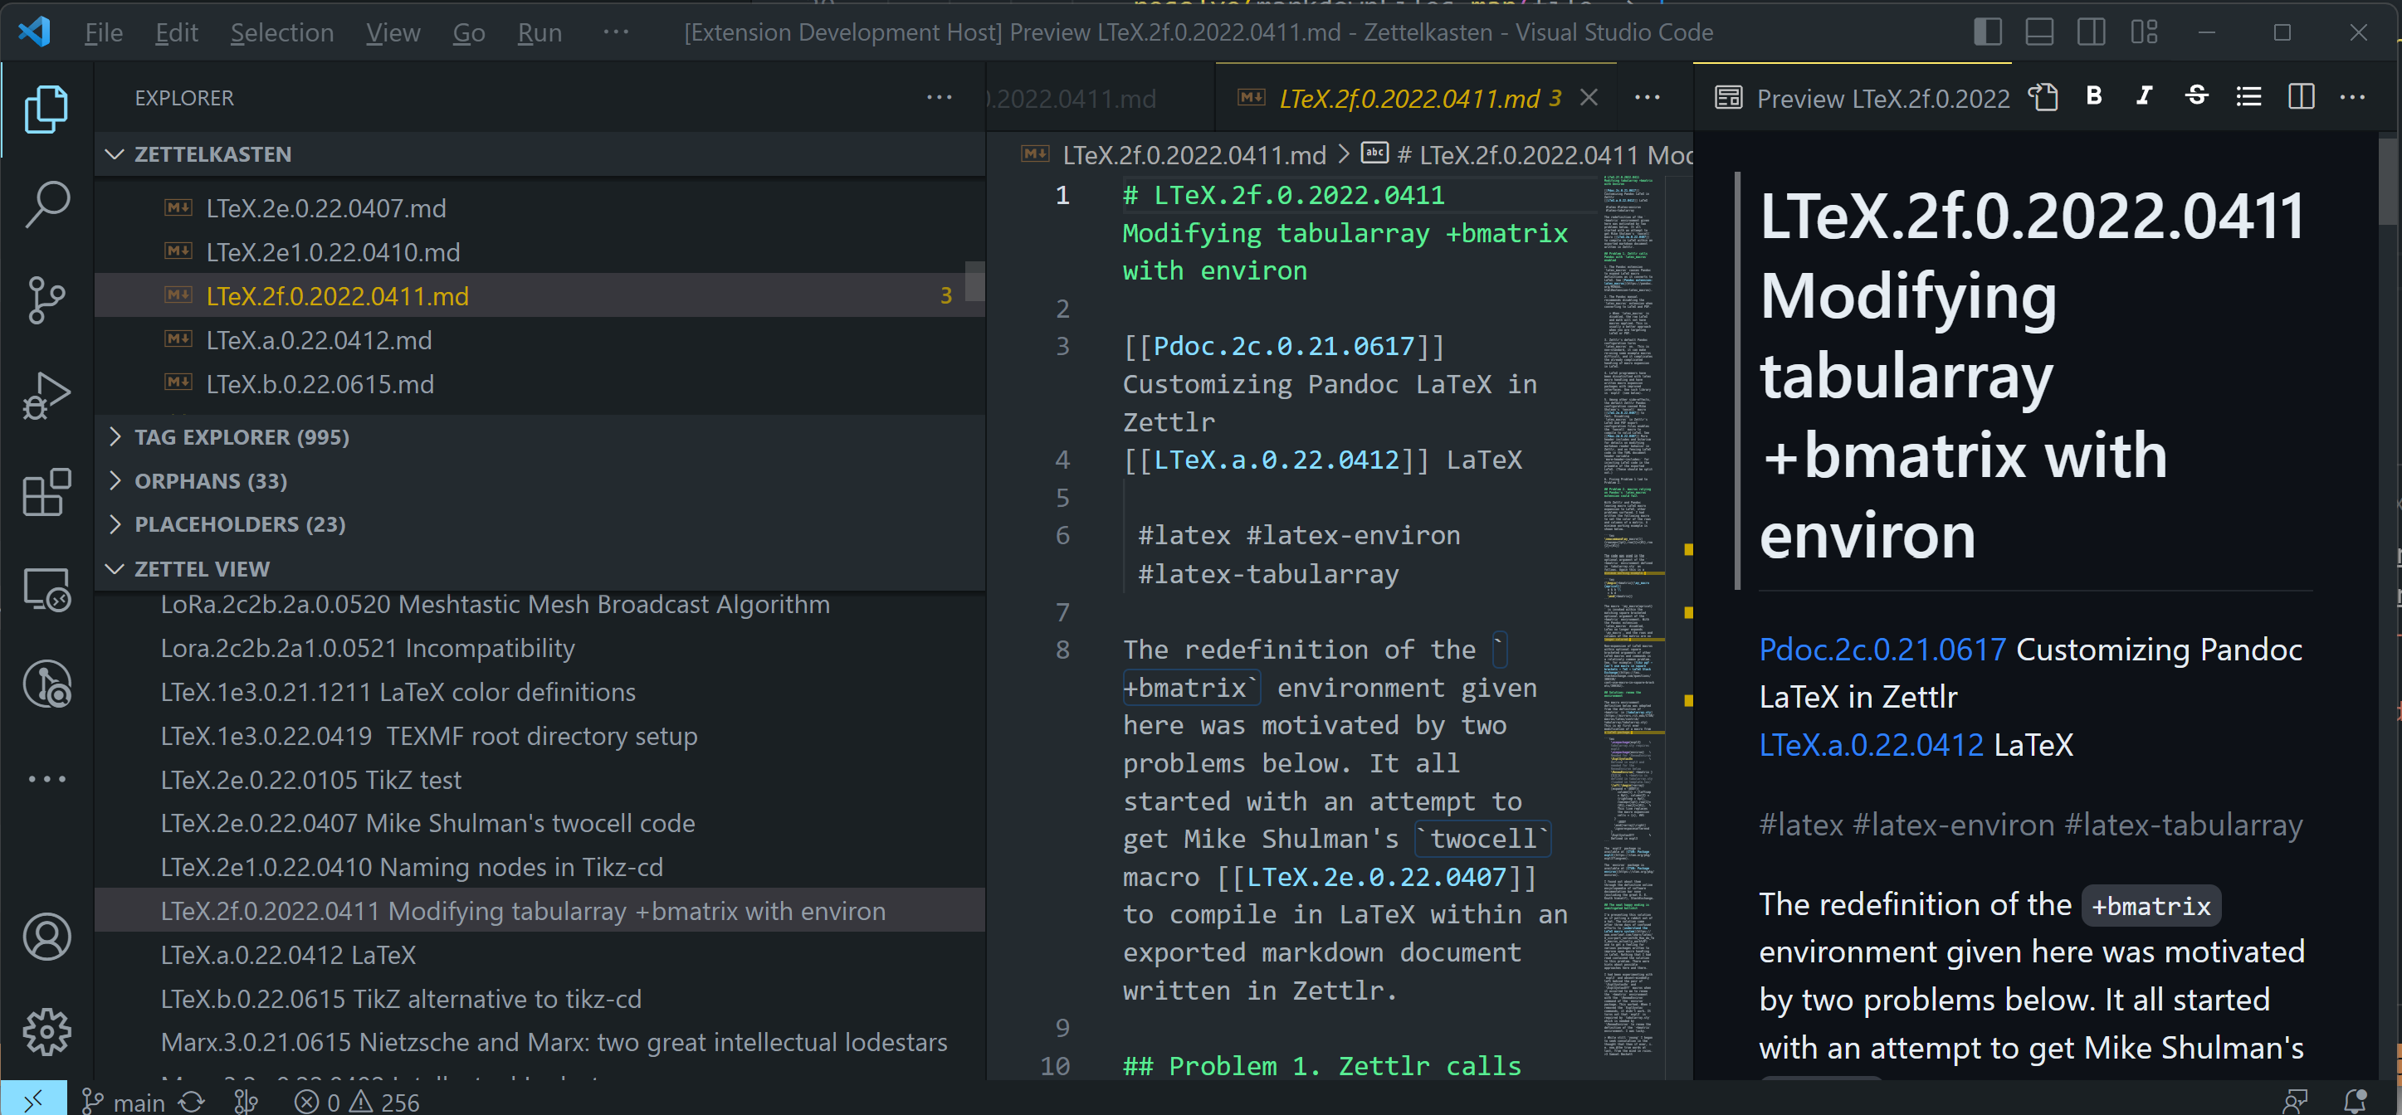Viewport: 2402px width, 1115px height.
Task: Open editor group more actions ellipsis
Action: 1648,97
